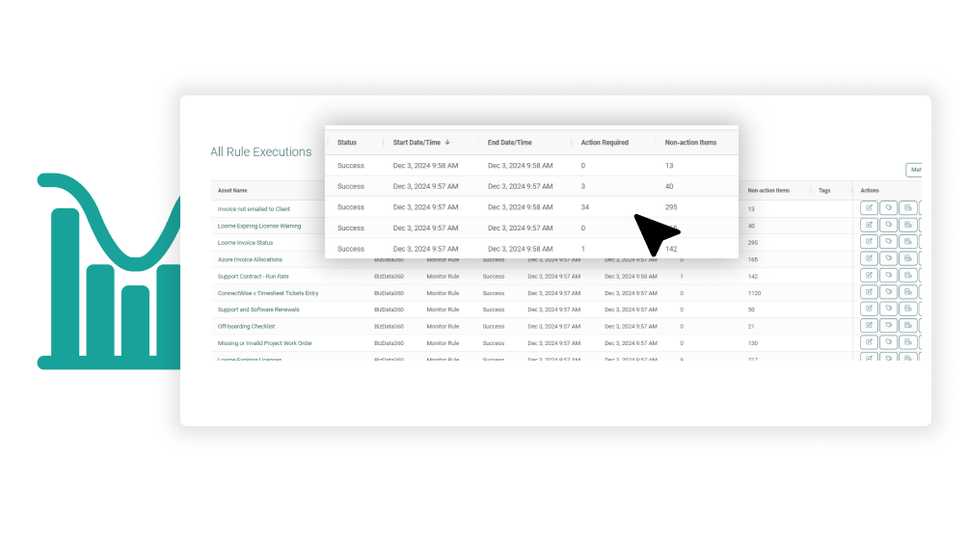
Task: Open report icon for Loome Invoice Status row
Action: pos(908,242)
